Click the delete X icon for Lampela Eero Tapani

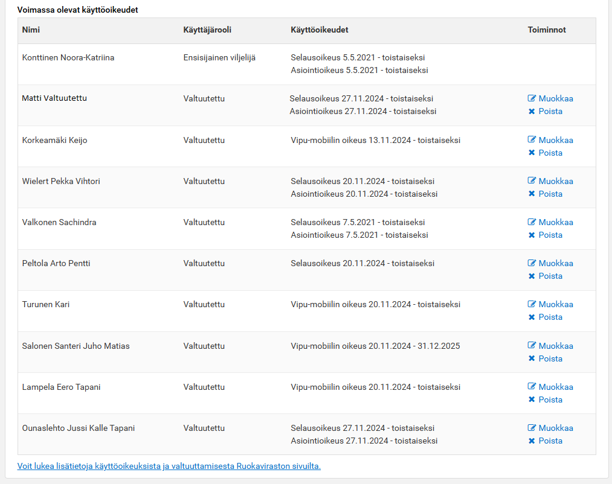click(x=532, y=400)
